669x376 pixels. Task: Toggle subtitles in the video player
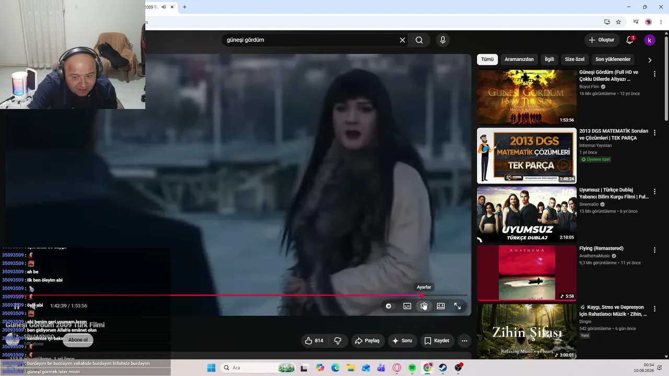(407, 306)
